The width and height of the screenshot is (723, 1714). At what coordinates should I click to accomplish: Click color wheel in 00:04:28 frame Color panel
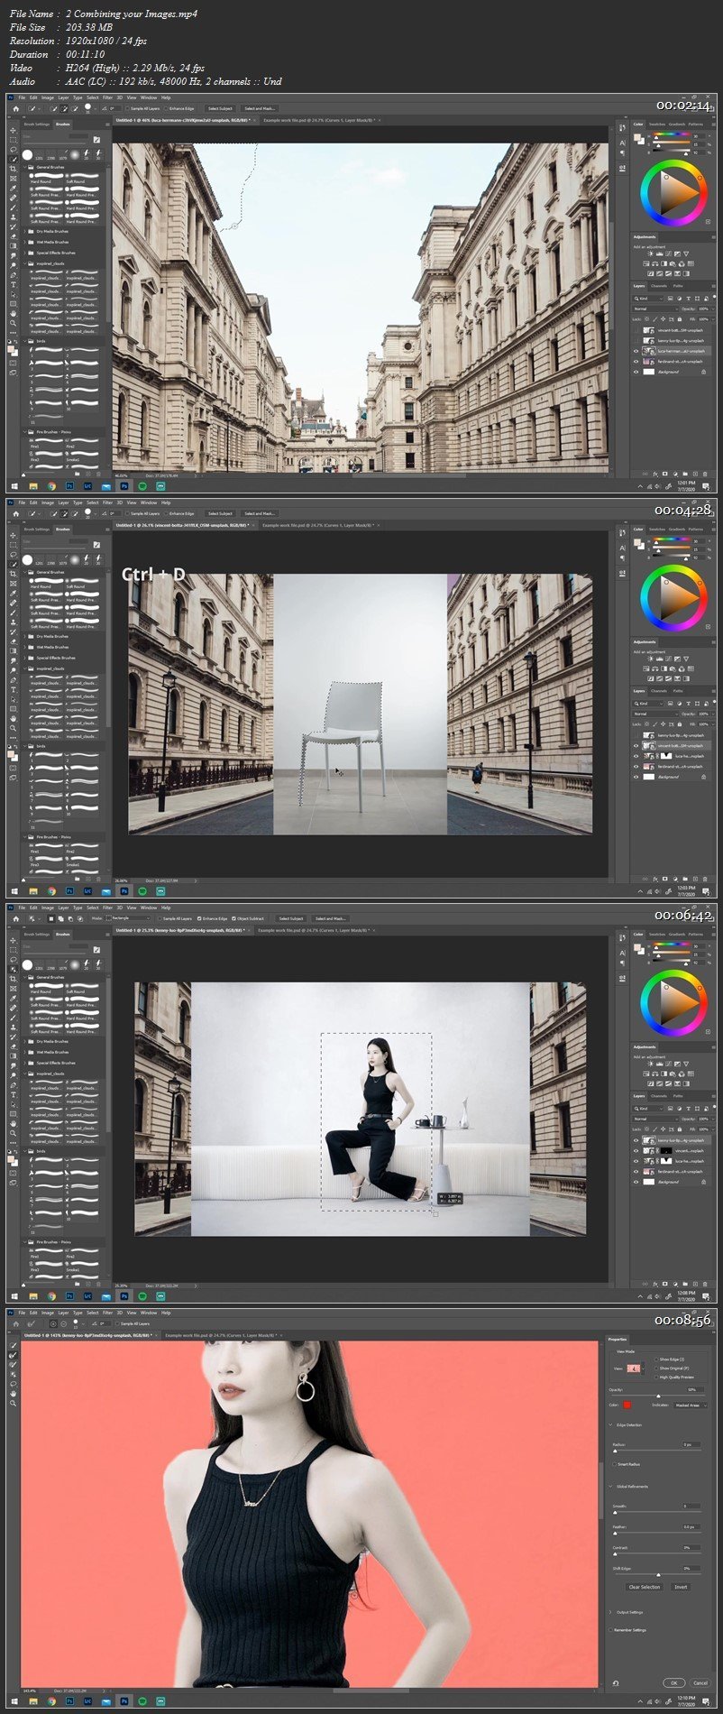click(x=673, y=597)
